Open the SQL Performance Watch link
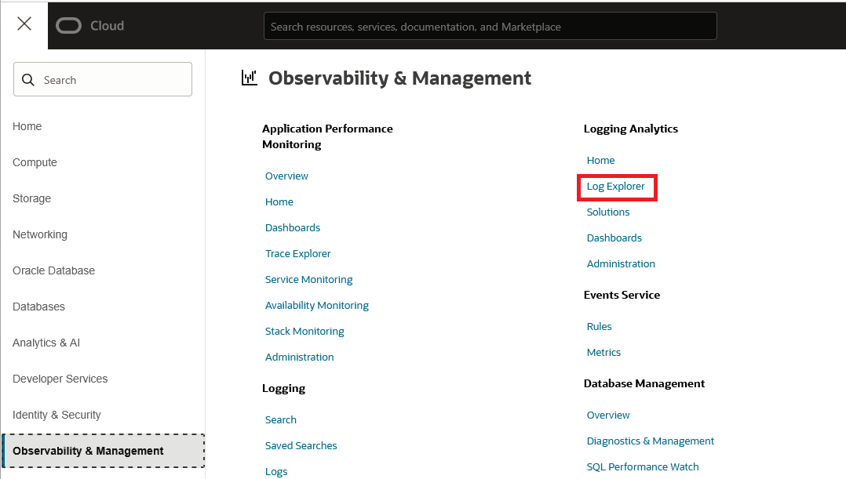The height and width of the screenshot is (479, 846). (x=643, y=467)
